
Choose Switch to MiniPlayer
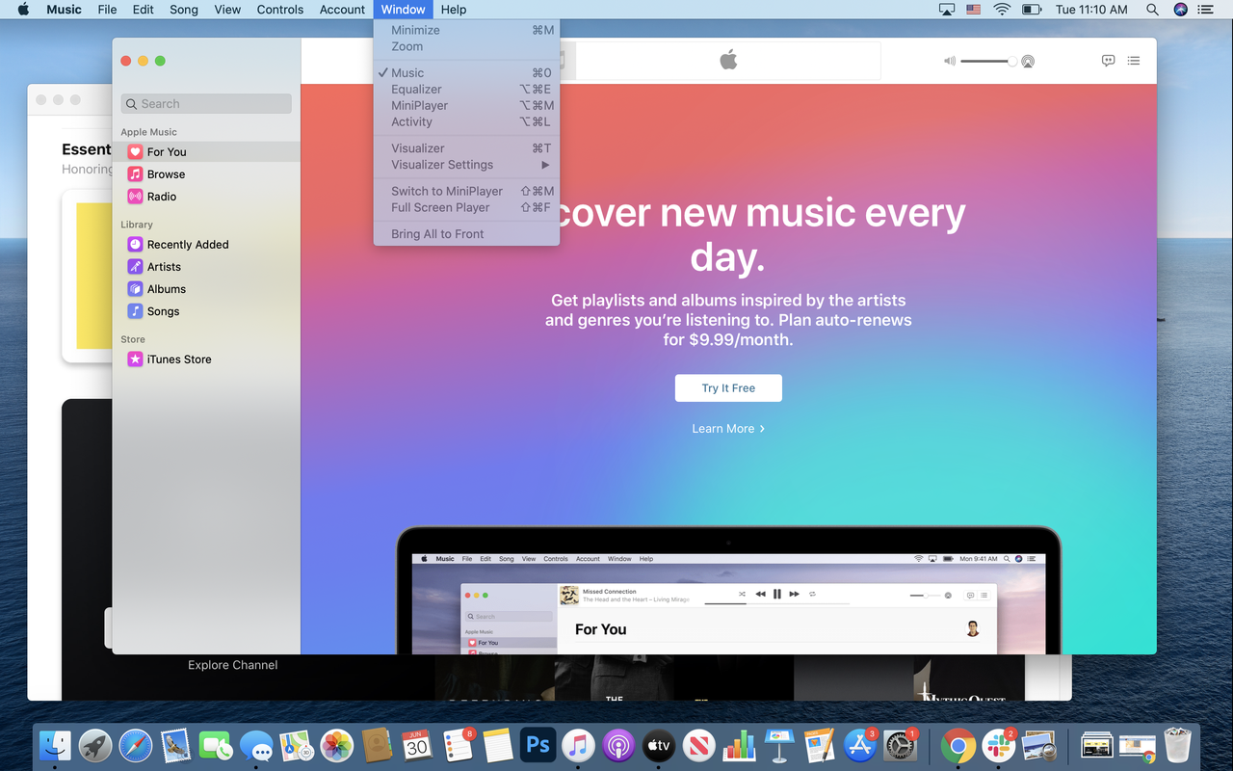pyautogui.click(x=466, y=191)
